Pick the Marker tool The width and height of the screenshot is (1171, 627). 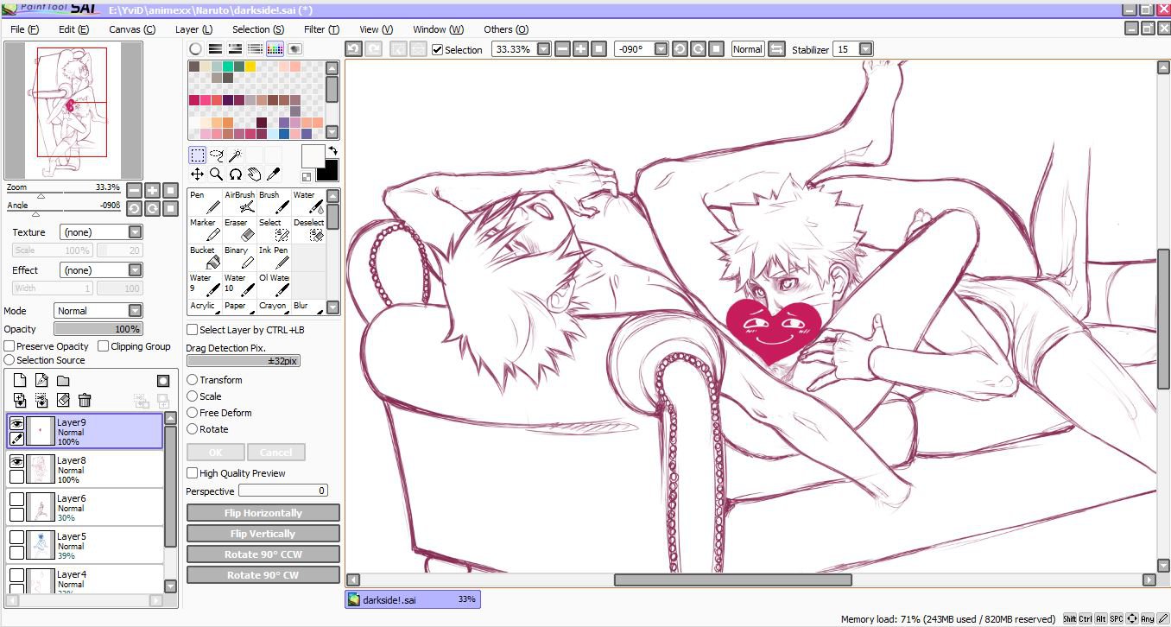pos(205,230)
